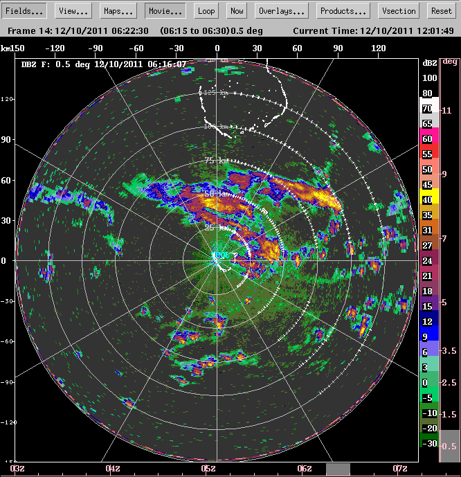The height and width of the screenshot is (477, 461).
Task: Jump to 06z on the time axis
Action: point(304,469)
